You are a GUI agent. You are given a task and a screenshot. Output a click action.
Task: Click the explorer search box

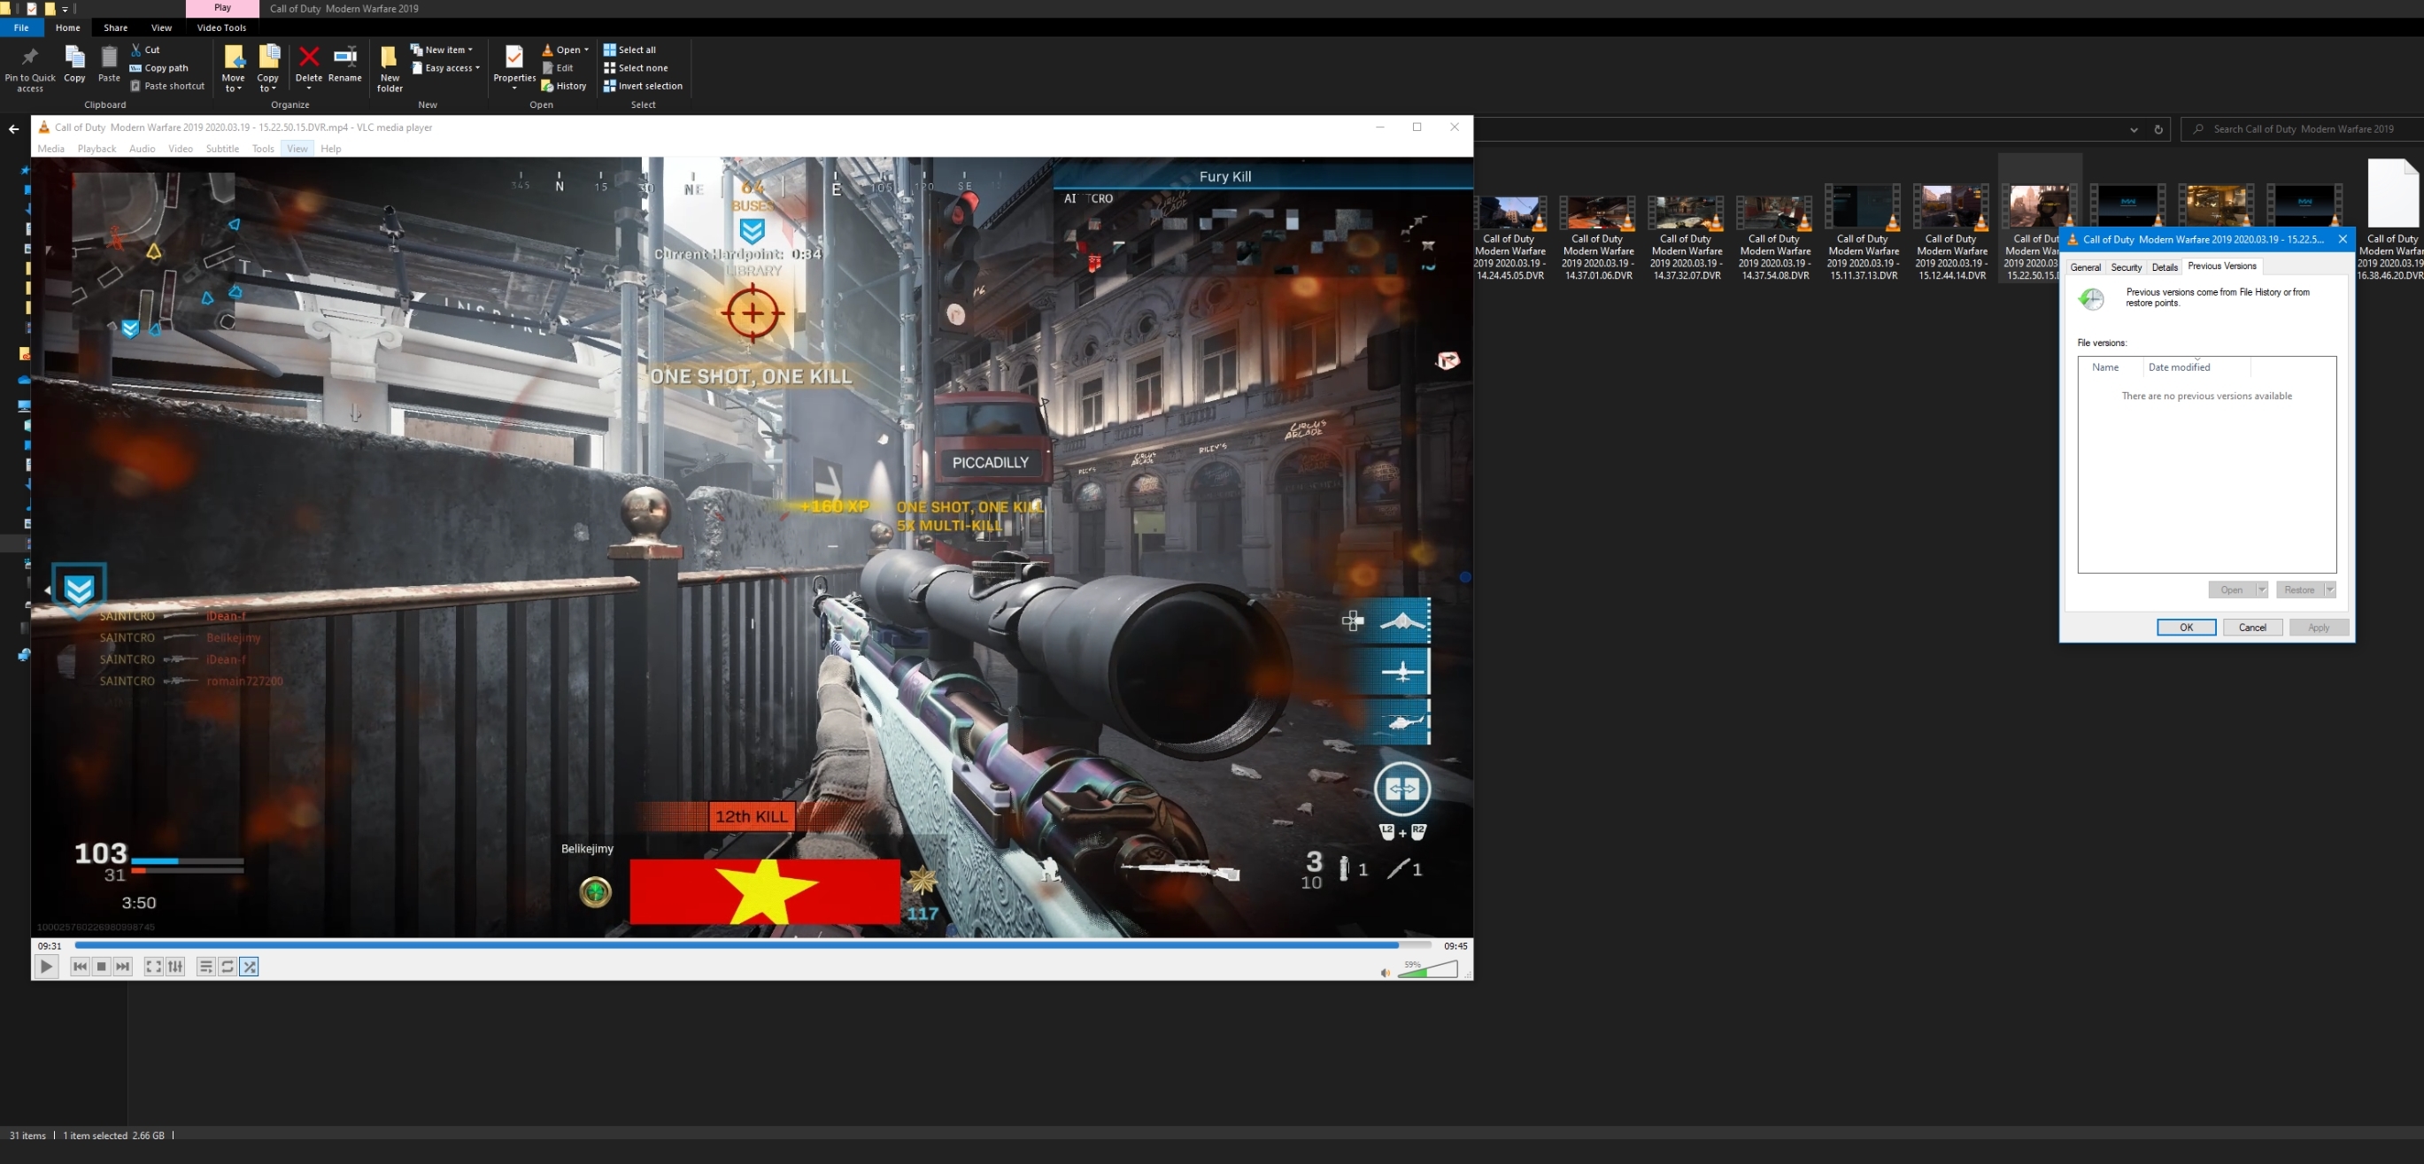click(2303, 129)
